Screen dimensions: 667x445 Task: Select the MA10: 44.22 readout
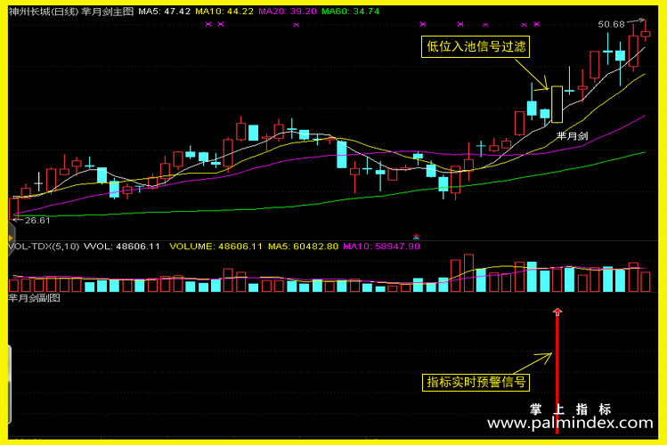point(224,12)
